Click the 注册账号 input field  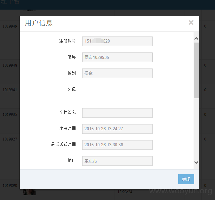(117, 41)
